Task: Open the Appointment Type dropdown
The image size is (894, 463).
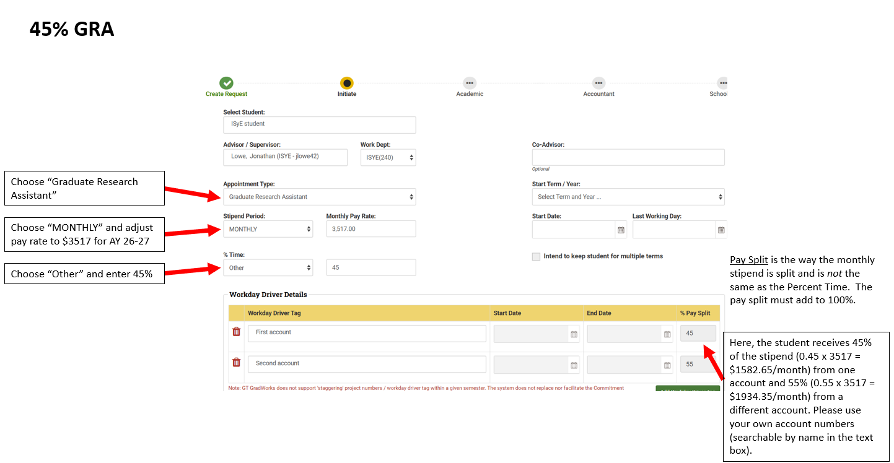Action: 320,197
